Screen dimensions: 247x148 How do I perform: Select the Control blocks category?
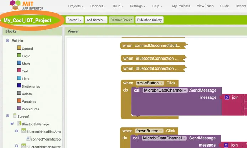coord(25,48)
